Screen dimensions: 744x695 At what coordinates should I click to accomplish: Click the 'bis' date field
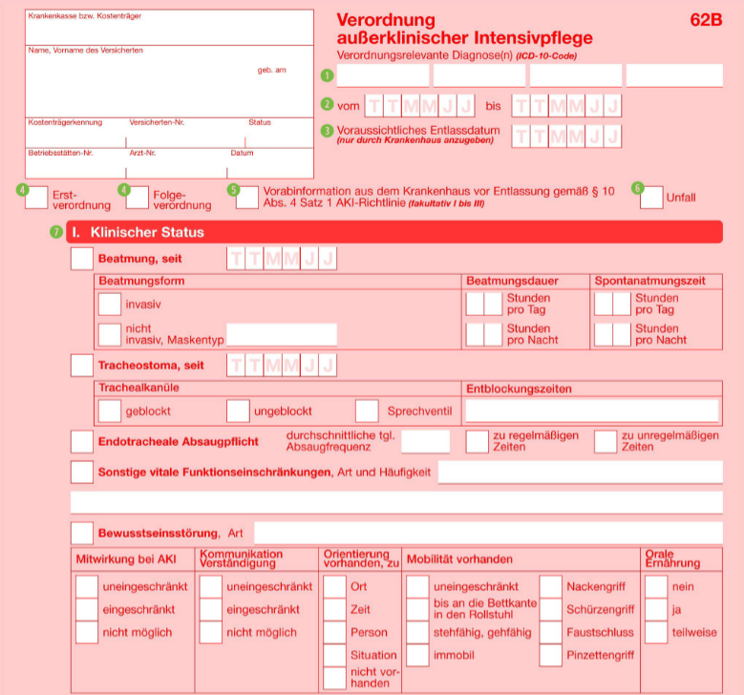click(566, 106)
